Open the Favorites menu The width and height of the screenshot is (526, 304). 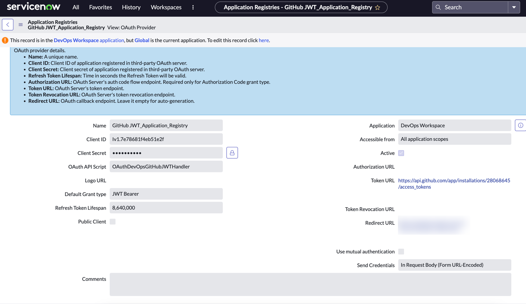(101, 7)
